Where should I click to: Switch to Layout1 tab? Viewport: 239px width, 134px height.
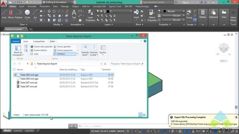(18, 130)
